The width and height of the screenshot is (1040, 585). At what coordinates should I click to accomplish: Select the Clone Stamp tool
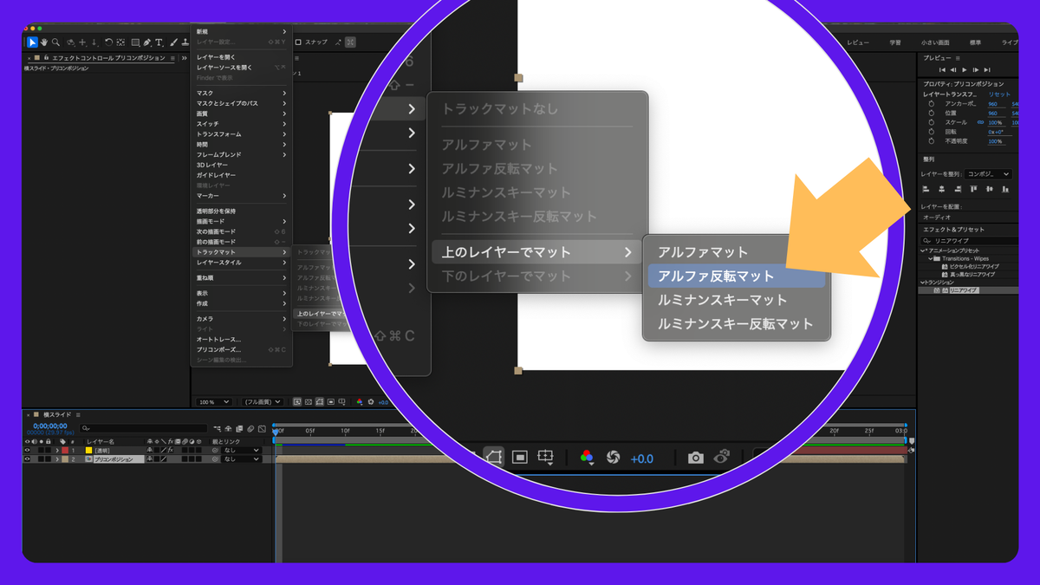[x=185, y=42]
